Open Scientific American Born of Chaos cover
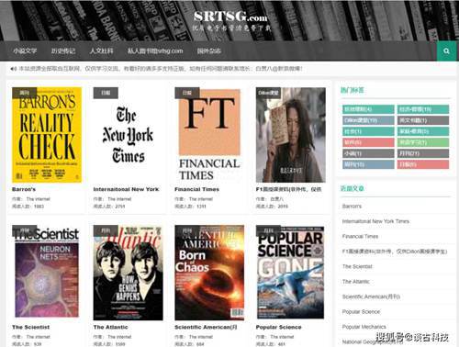 tap(209, 273)
